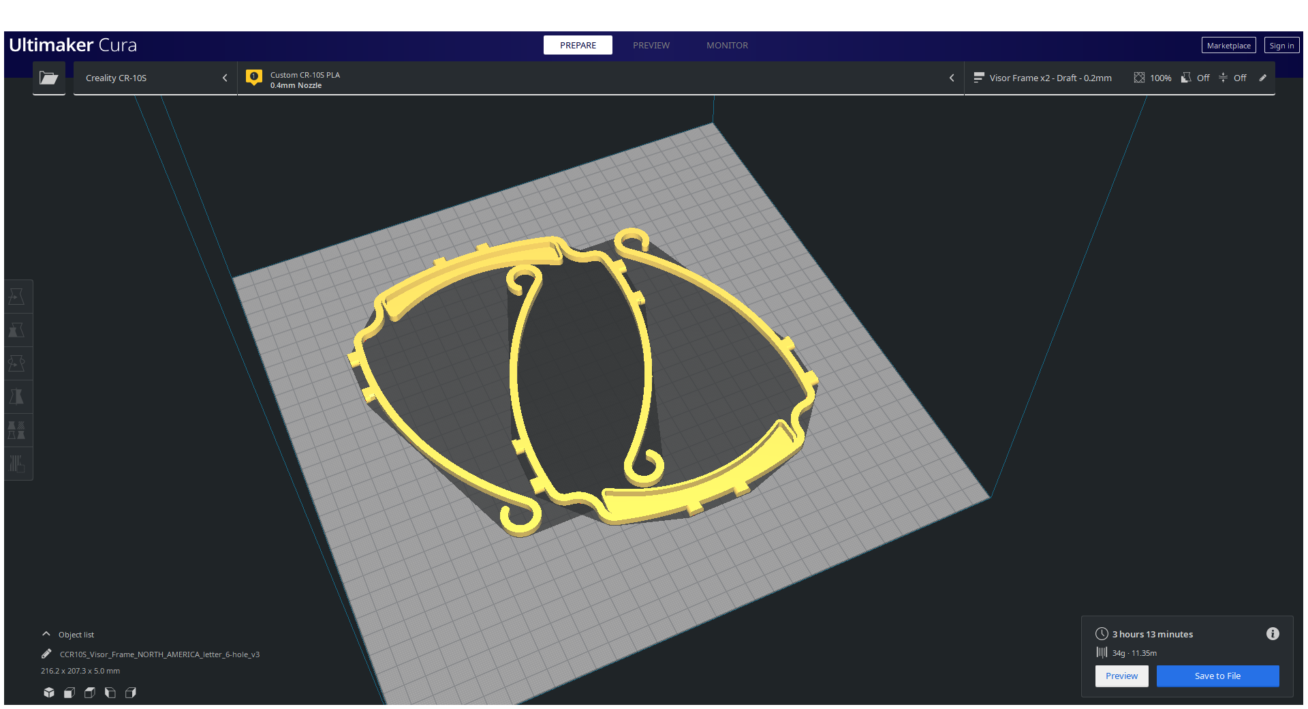Switch to the PREPARE stage

(x=578, y=45)
